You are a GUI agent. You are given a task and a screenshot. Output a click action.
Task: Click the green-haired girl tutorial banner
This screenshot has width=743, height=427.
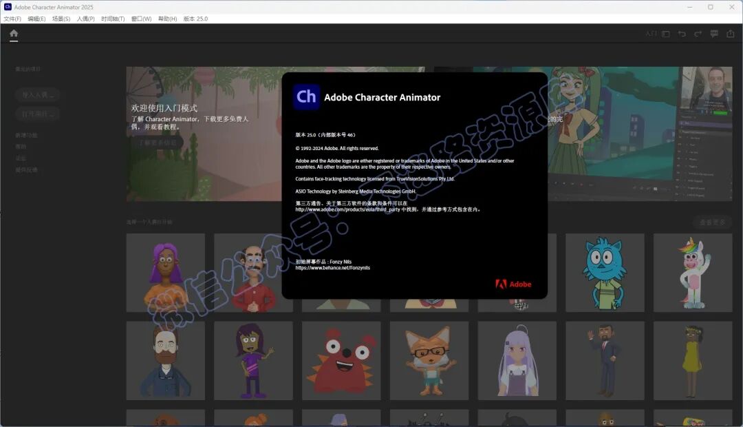click(x=640, y=134)
